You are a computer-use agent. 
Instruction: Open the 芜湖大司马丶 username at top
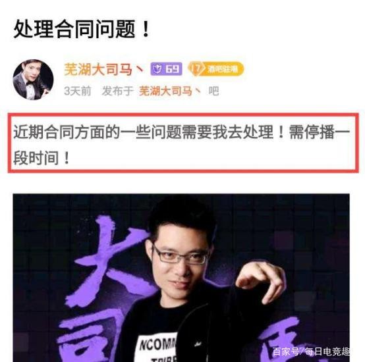(104, 69)
